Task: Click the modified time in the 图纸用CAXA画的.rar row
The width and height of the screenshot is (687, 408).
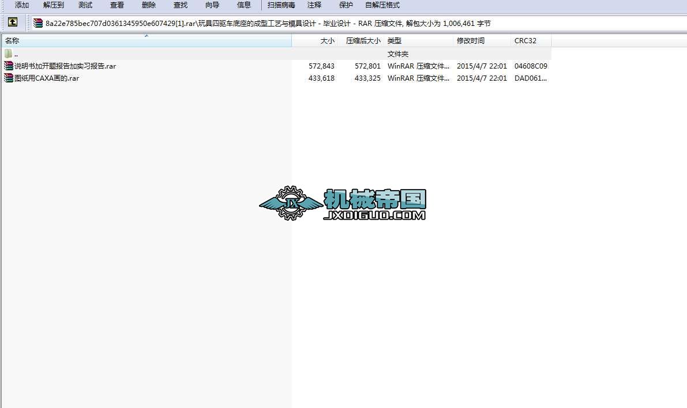Action: coord(482,78)
